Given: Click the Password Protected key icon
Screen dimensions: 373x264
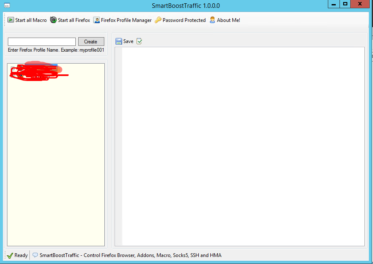Looking at the screenshot, I should 158,20.
